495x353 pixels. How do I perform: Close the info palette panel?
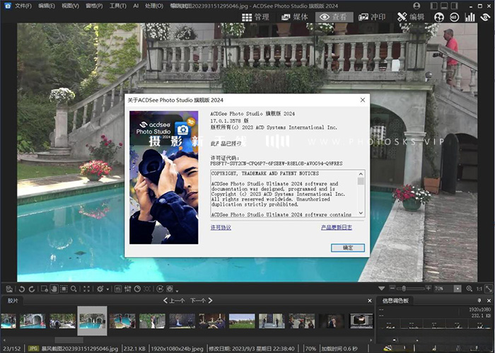tap(489, 301)
